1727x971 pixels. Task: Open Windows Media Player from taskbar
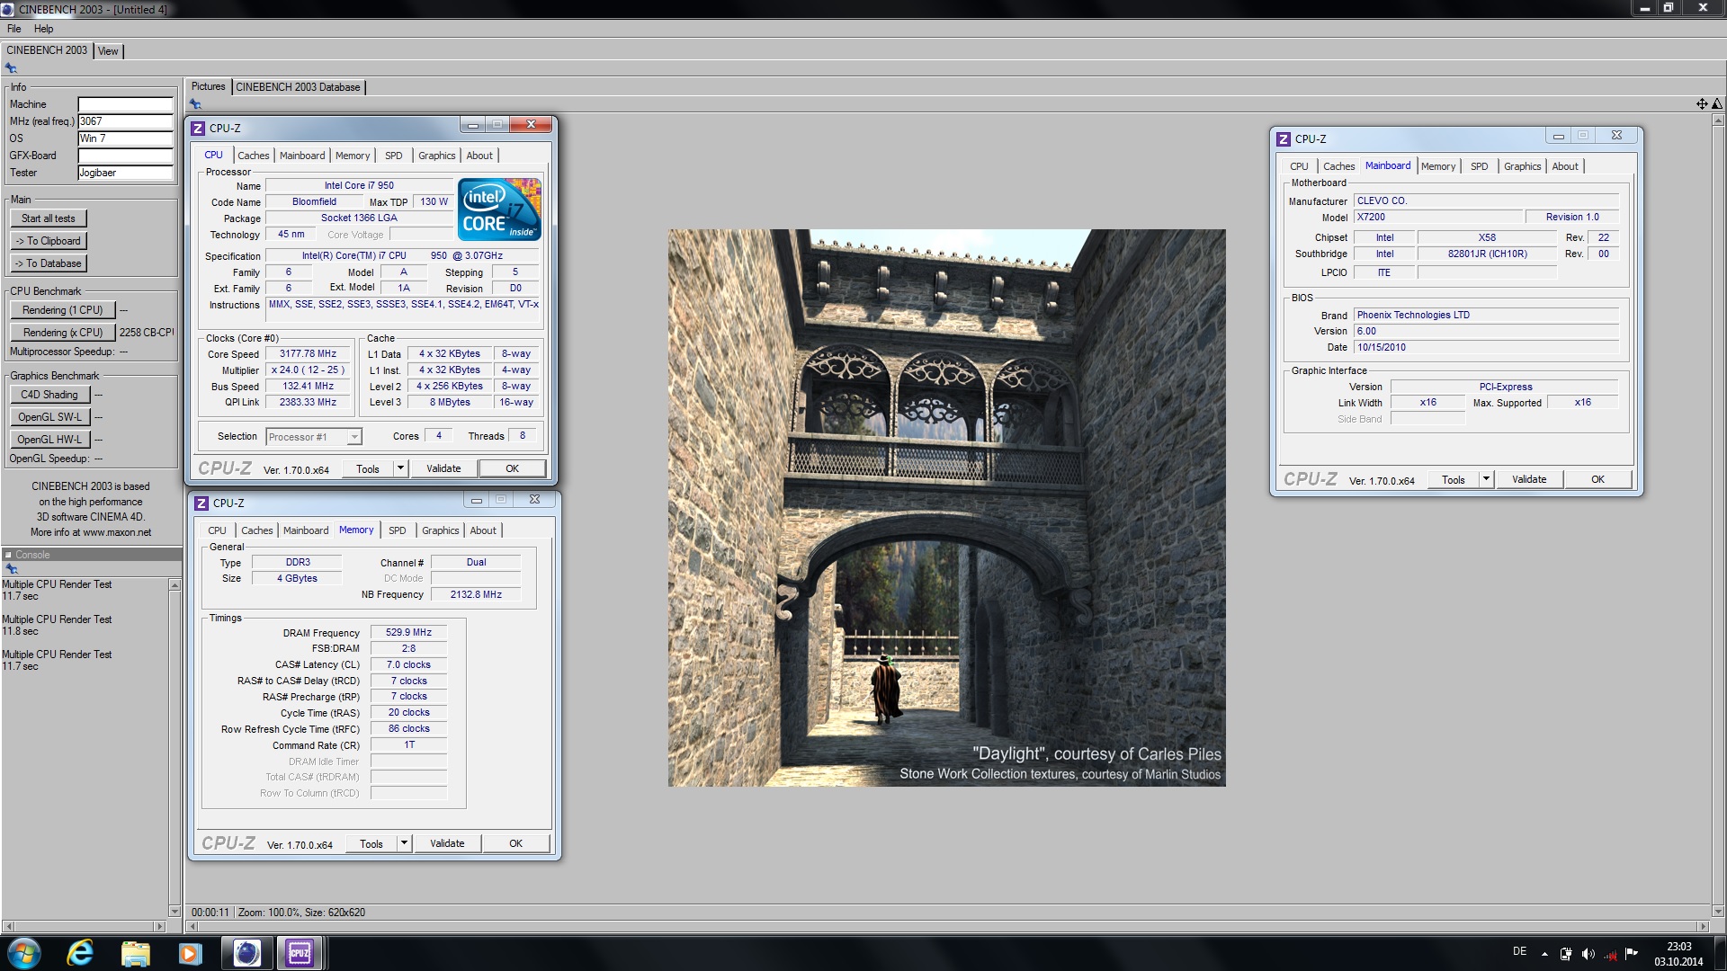tap(190, 953)
